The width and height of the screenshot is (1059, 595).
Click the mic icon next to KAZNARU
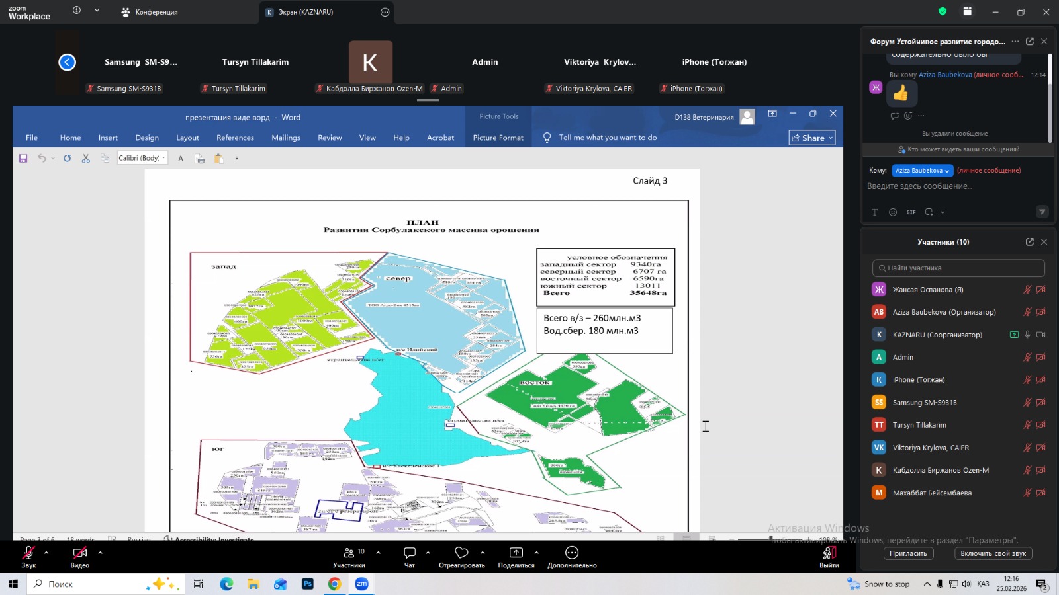click(x=1027, y=335)
